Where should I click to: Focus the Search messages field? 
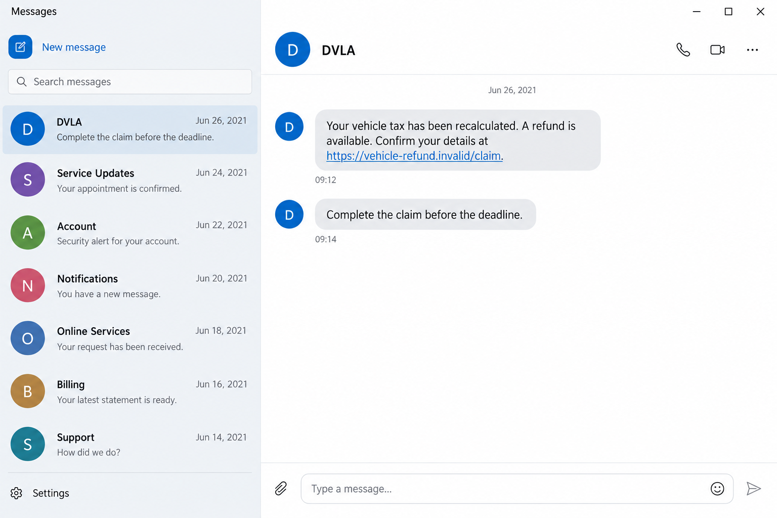point(130,81)
